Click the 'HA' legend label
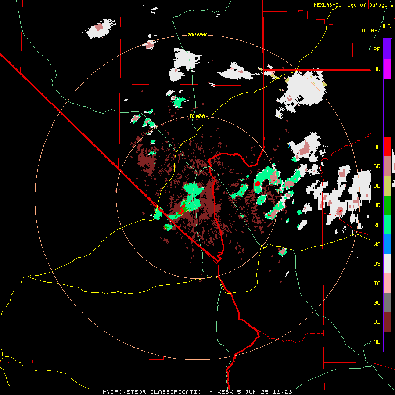Image resolution: width=395 pixels, height=395 pixels. [x=377, y=147]
